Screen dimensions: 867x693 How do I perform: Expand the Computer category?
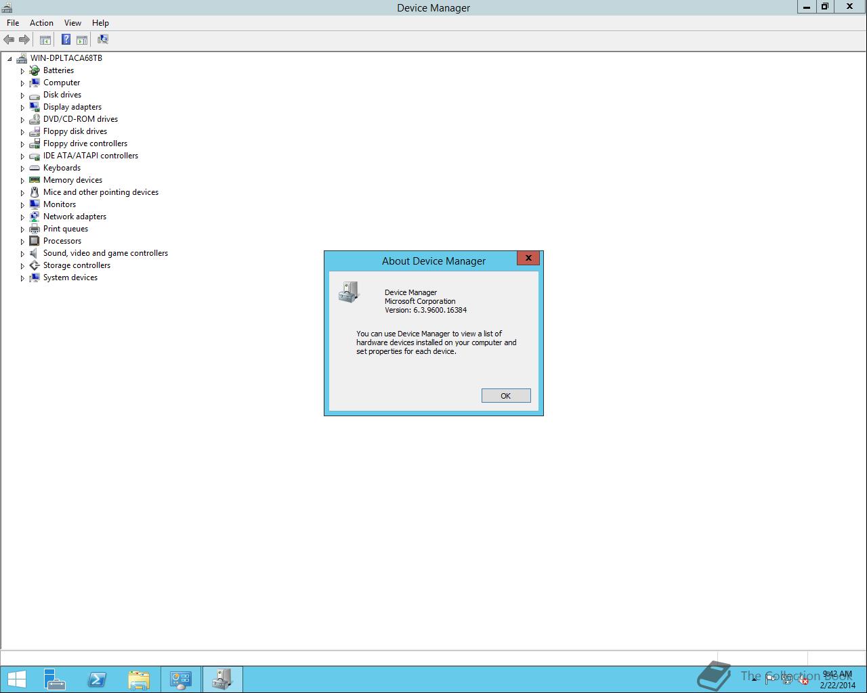[x=22, y=83]
